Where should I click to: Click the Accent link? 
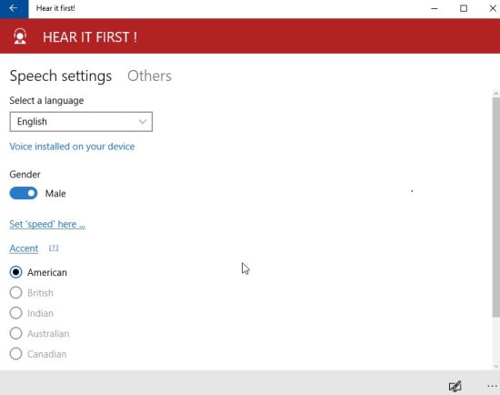24,248
